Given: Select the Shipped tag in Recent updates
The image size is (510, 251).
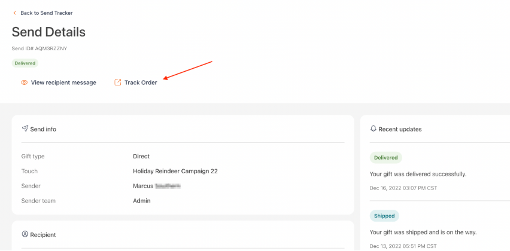Looking at the screenshot, I should pos(384,216).
